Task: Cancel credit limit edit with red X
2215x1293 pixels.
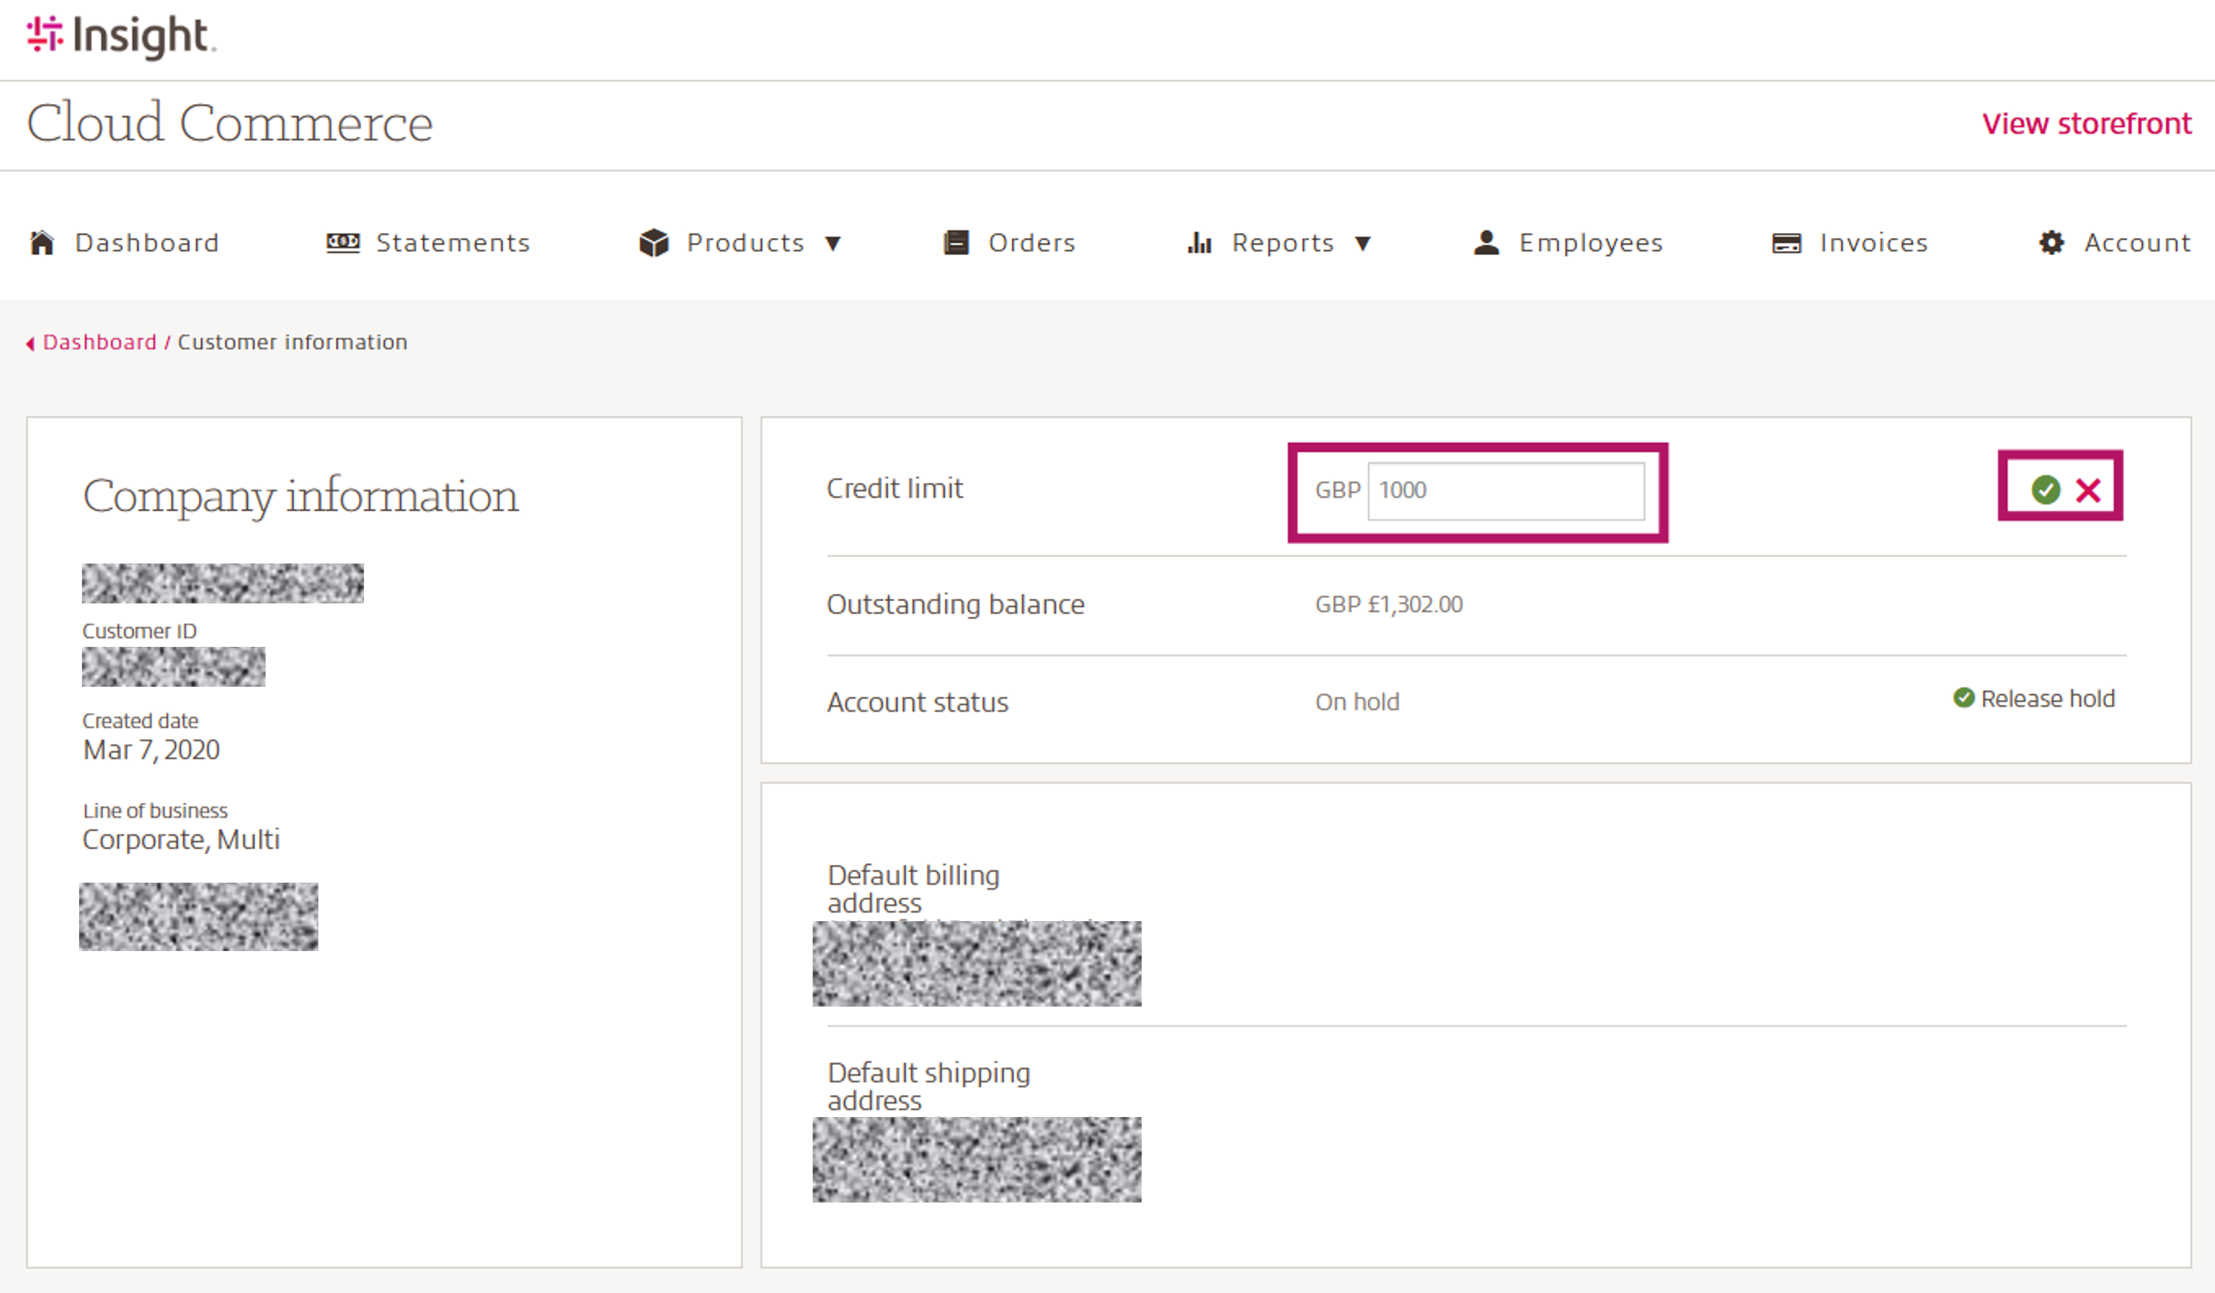Action: [x=2088, y=489]
